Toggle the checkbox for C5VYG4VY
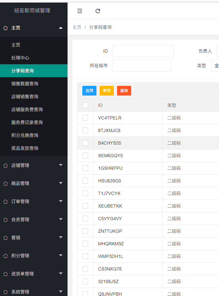 [x=85, y=219]
